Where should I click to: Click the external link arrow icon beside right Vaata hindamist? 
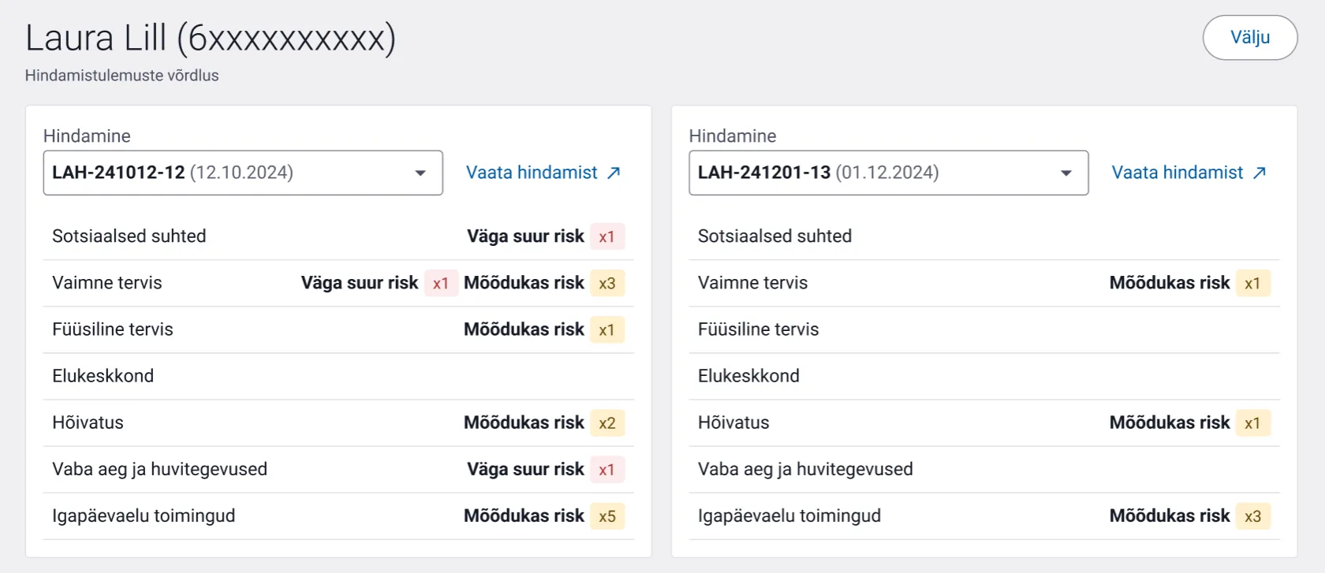click(1259, 172)
